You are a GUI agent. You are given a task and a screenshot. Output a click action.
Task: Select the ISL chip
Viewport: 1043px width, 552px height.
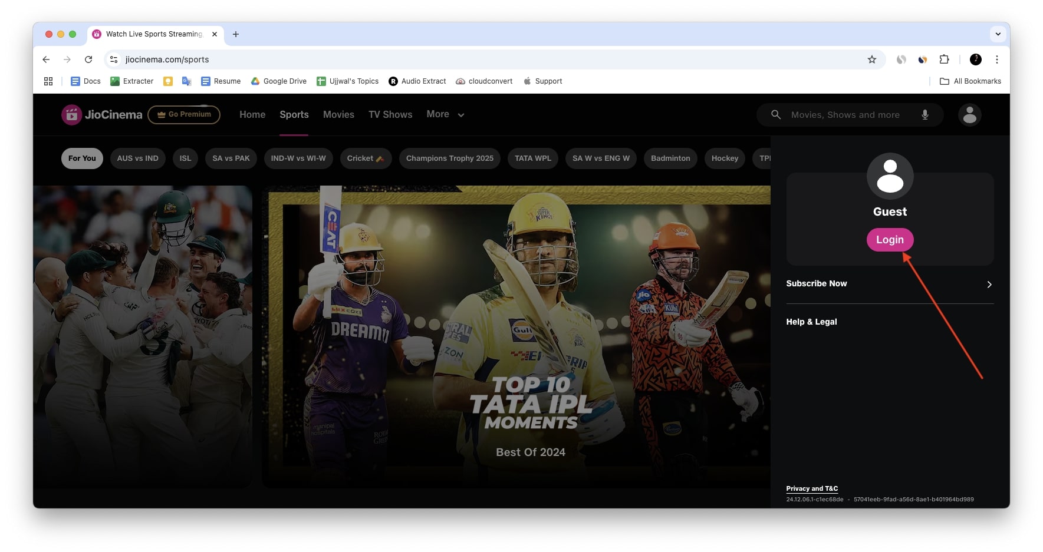point(185,158)
